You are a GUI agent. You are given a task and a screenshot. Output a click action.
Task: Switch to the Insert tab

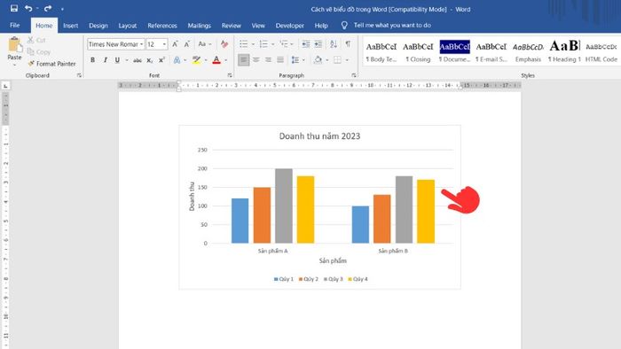click(70, 26)
